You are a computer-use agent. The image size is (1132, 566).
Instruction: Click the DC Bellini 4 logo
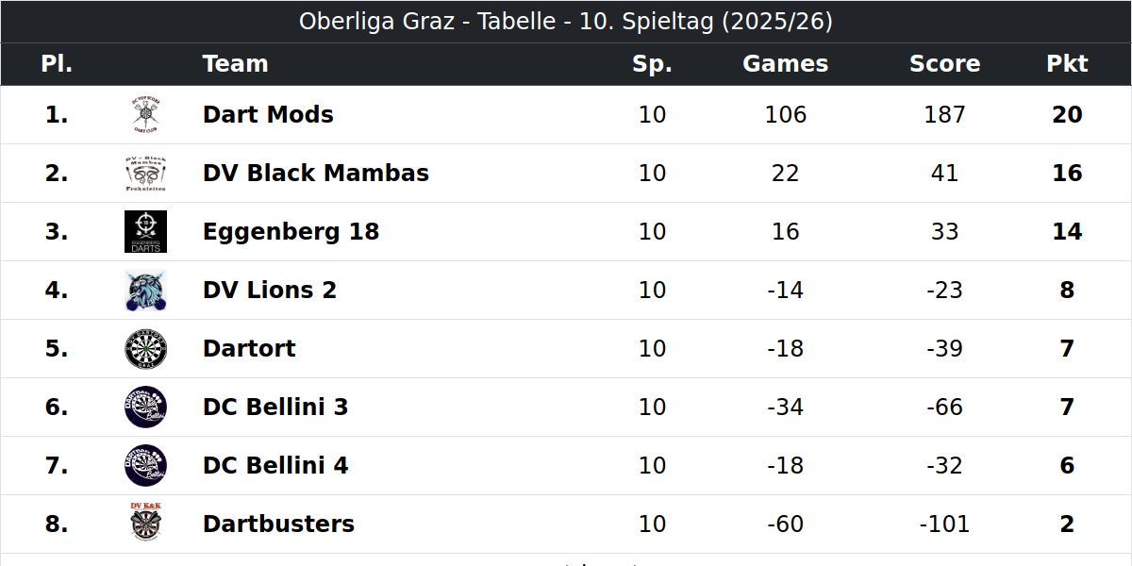pos(145,466)
